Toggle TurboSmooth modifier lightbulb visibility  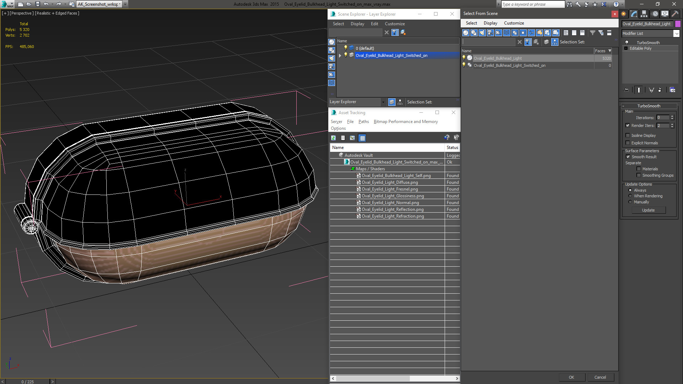click(627, 42)
